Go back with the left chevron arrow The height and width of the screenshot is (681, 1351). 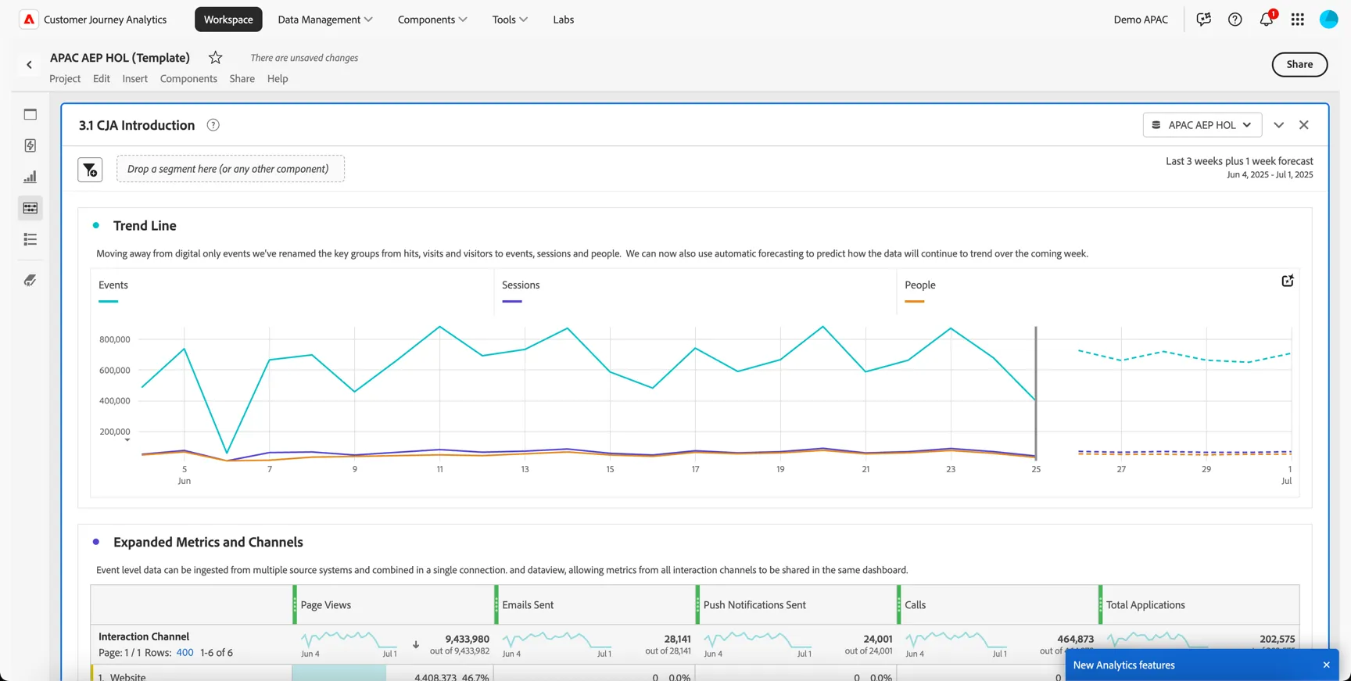[x=29, y=65]
